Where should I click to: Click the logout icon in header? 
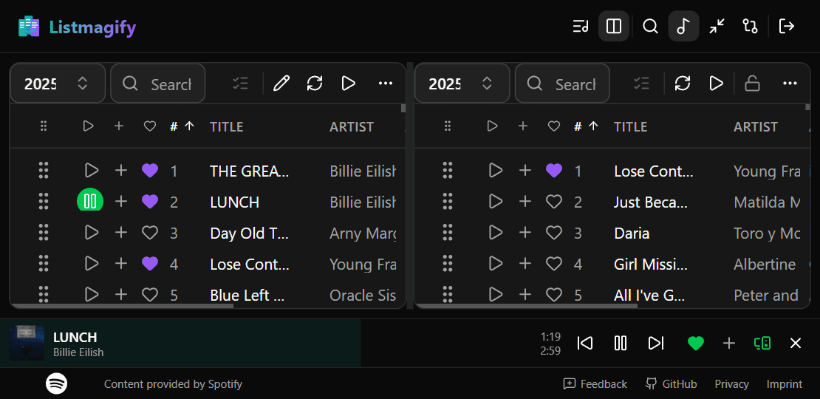(787, 27)
